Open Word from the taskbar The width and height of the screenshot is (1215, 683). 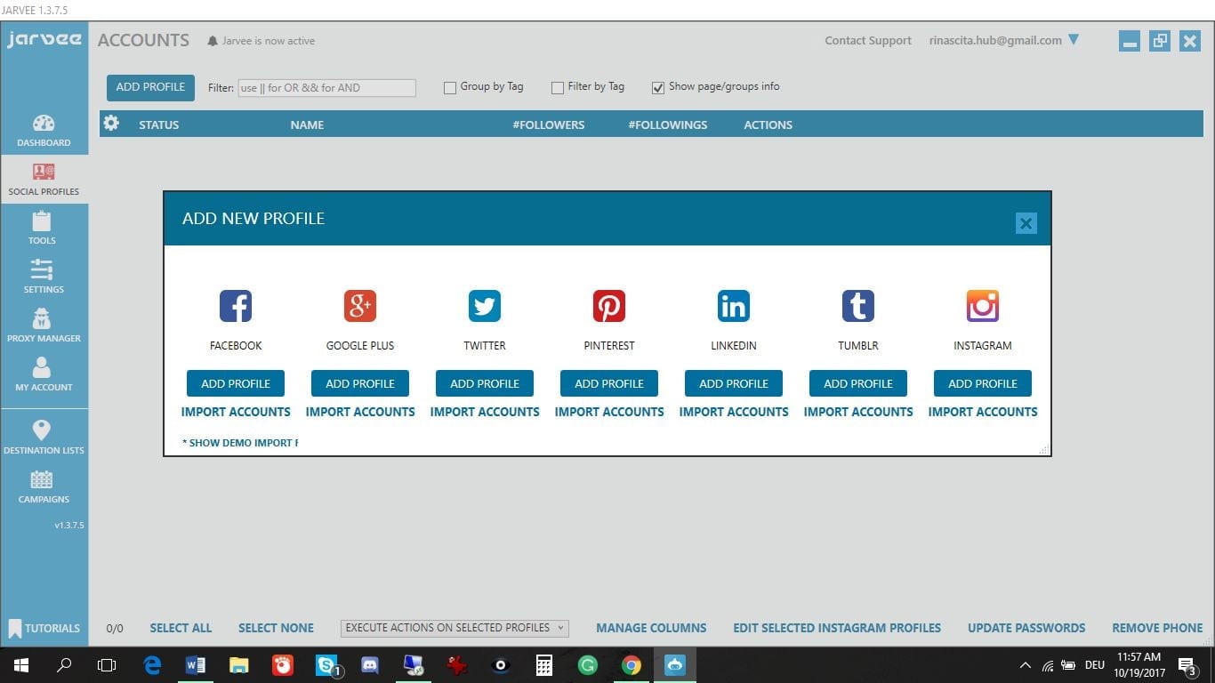click(196, 664)
